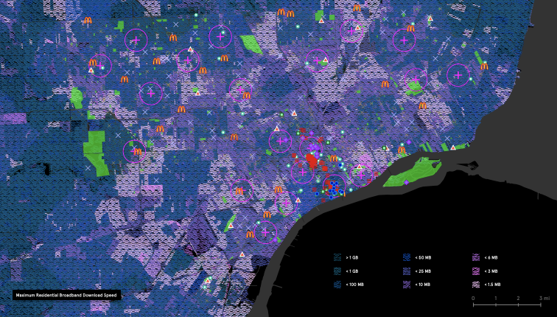Image resolution: width=557 pixels, height=317 pixels.
Task: Select the purple diamond marker on the green island
Action: coord(407,182)
